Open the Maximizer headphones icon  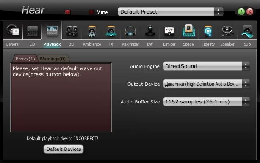pos(130,31)
